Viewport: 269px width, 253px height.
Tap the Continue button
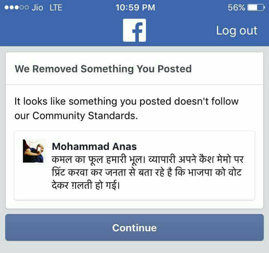pos(134,228)
